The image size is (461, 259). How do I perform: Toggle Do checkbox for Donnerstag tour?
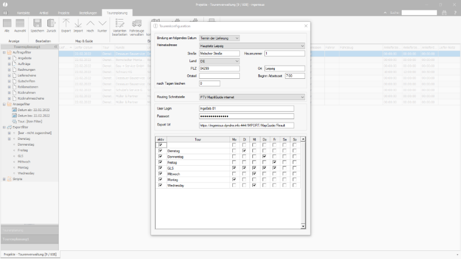tap(264, 157)
